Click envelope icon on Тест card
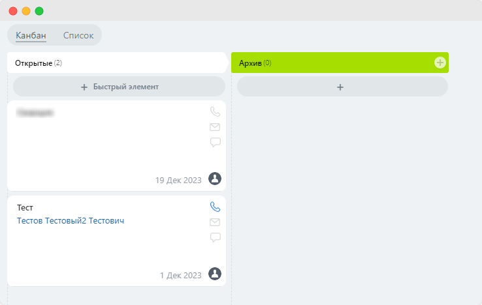 click(x=215, y=222)
